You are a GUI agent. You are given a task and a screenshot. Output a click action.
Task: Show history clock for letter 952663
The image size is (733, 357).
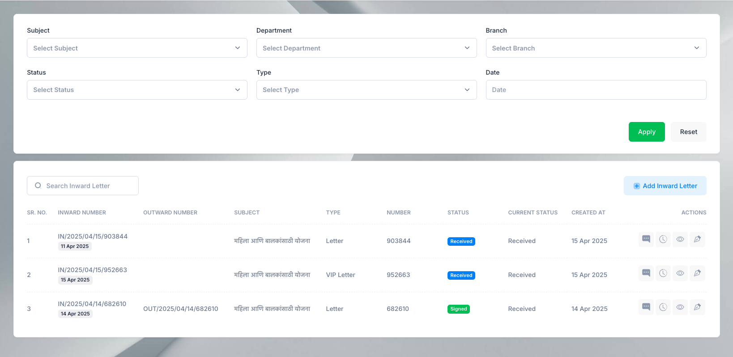coord(663,273)
